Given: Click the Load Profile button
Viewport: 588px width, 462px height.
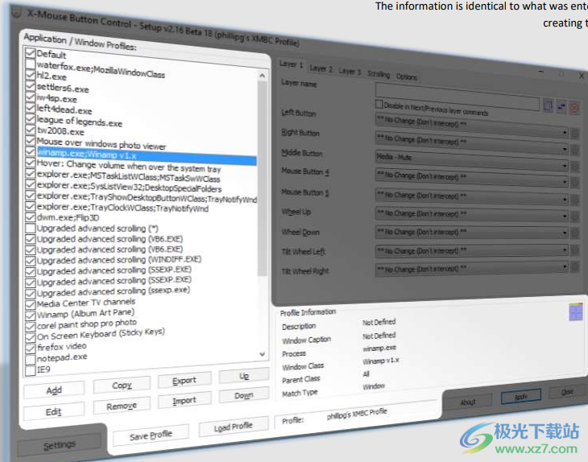Looking at the screenshot, I should 234,427.
